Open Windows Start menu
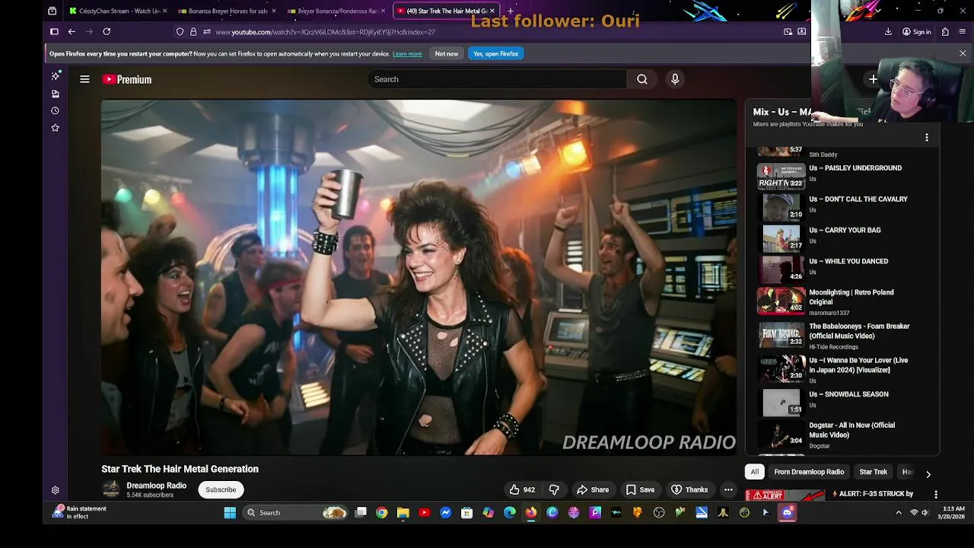 (230, 513)
